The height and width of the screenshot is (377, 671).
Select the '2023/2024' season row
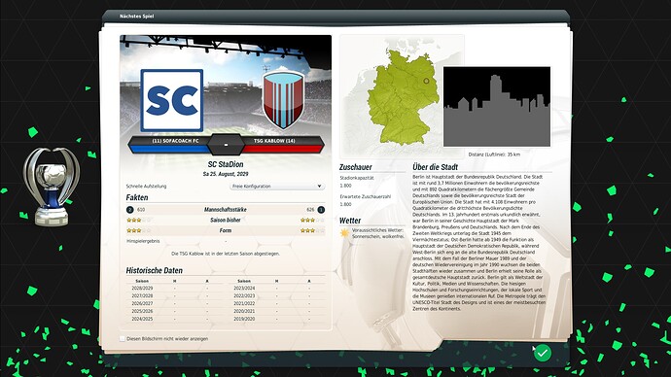point(276,288)
